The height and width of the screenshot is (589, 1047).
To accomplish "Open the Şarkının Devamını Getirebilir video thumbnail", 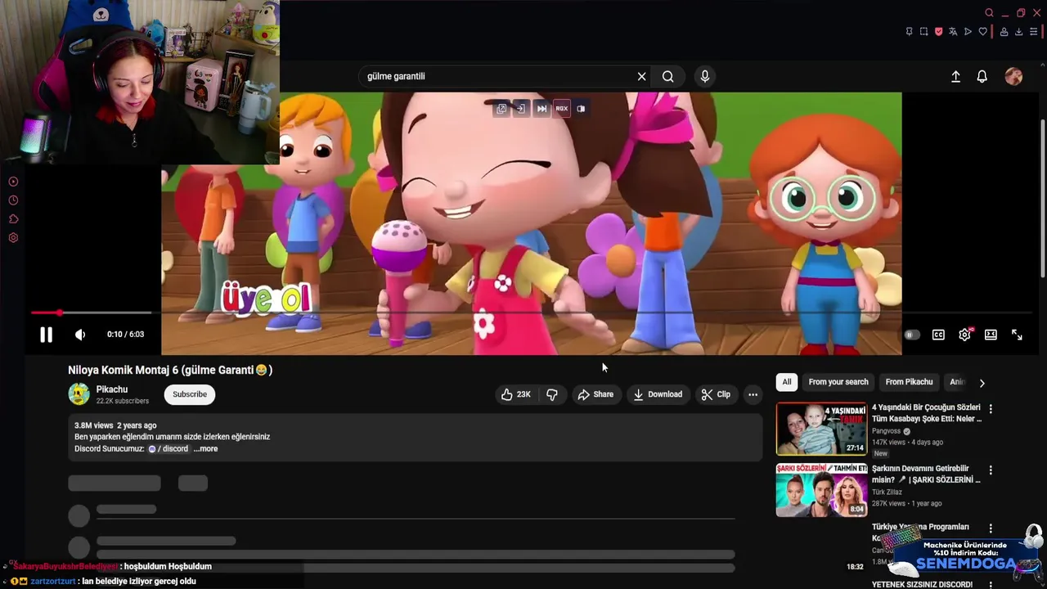I will click(821, 490).
